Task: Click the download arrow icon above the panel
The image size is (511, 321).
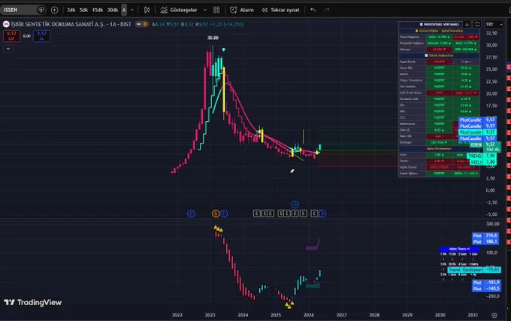Action: coord(467,25)
